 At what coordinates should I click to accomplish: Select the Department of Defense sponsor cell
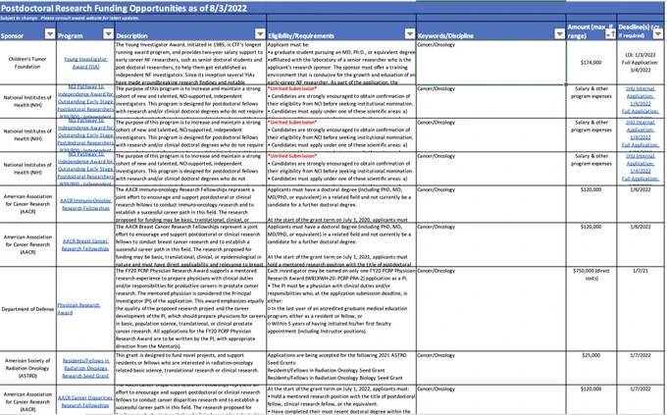[x=28, y=309]
